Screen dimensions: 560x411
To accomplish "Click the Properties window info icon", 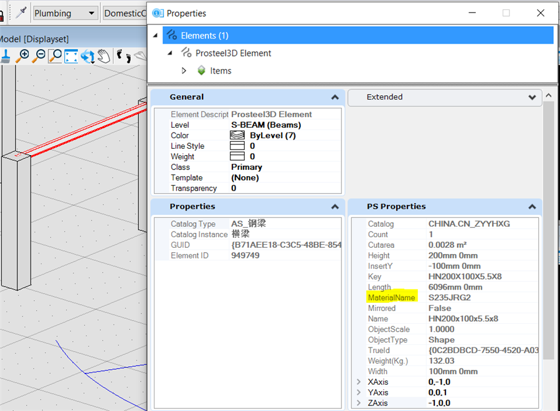I will 158,13.
